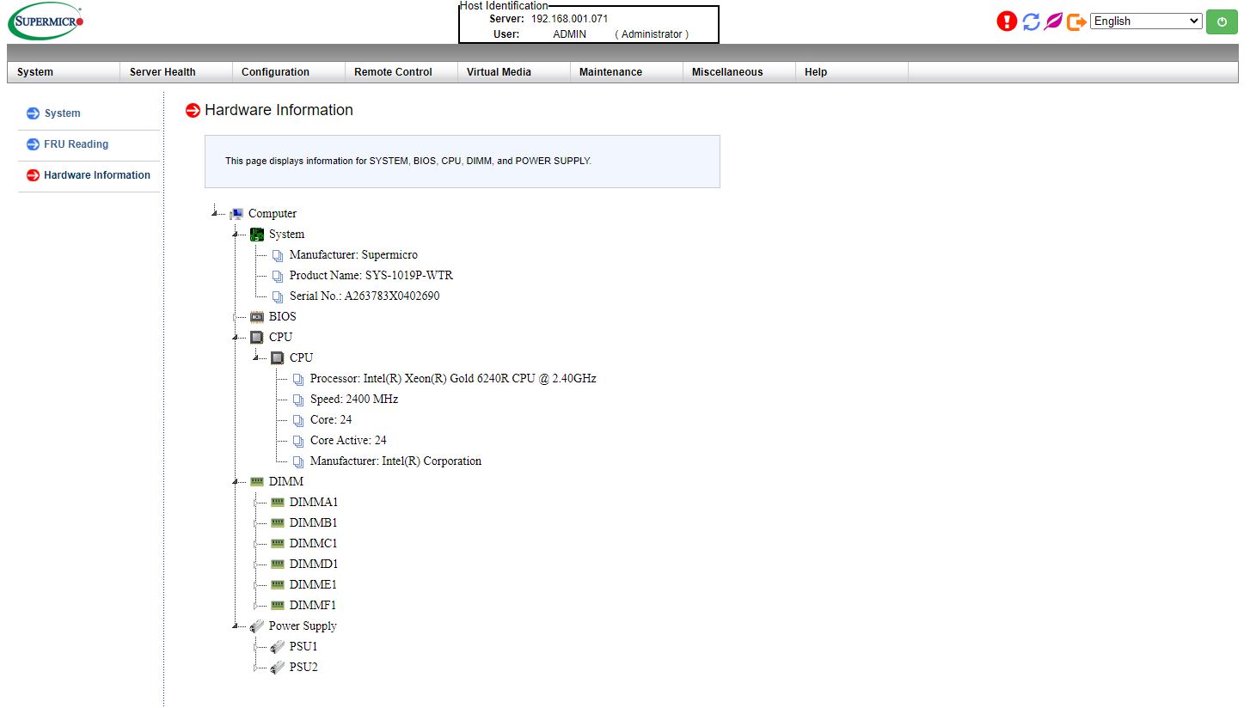Select the Manufacturer: Intel(R) Corporation row
Viewport: 1250px width, 708px height.
tap(395, 461)
